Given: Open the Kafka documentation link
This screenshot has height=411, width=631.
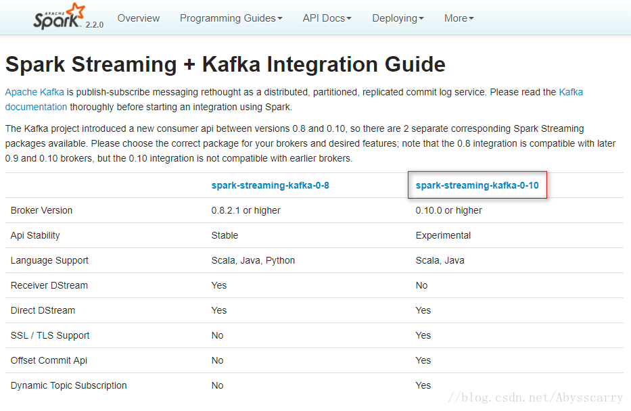Looking at the screenshot, I should pyautogui.click(x=37, y=107).
